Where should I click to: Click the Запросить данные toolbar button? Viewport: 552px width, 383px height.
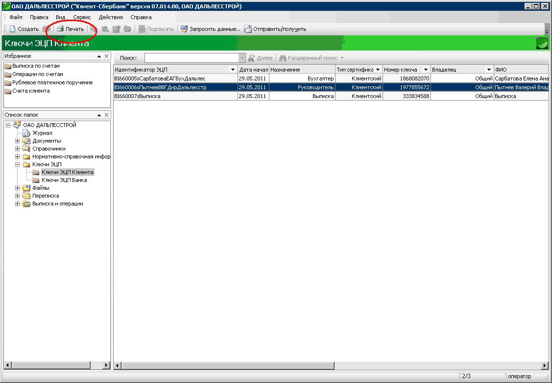tap(210, 29)
